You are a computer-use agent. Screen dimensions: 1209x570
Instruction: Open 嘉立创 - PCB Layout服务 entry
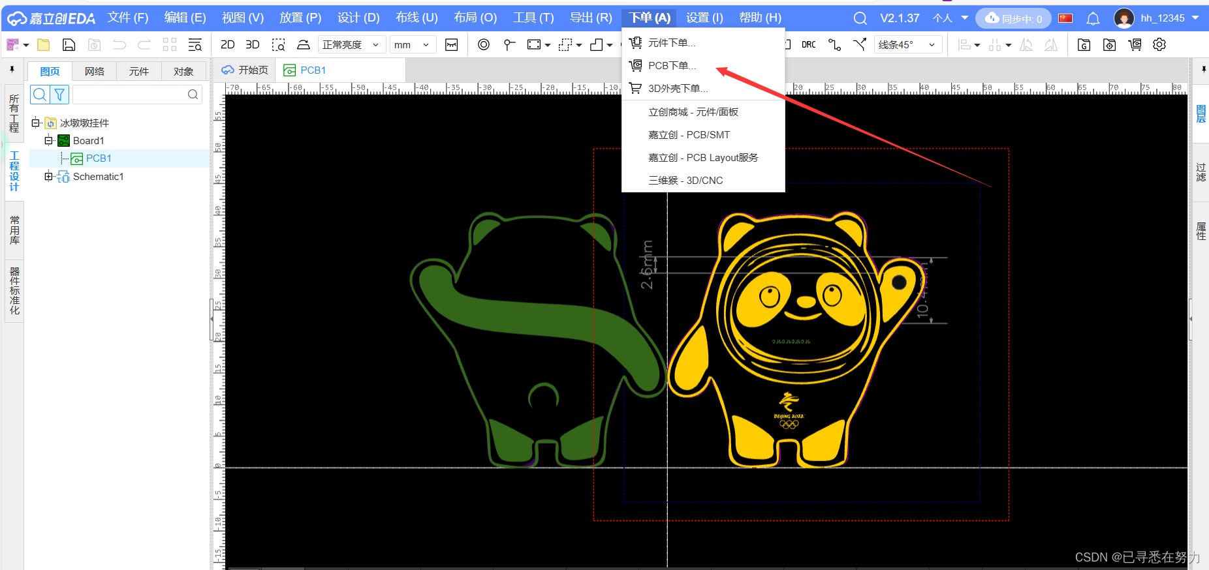coord(703,158)
